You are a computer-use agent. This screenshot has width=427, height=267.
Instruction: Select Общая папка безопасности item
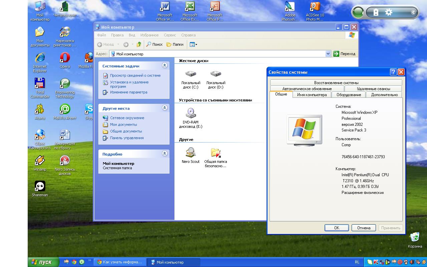(216, 158)
